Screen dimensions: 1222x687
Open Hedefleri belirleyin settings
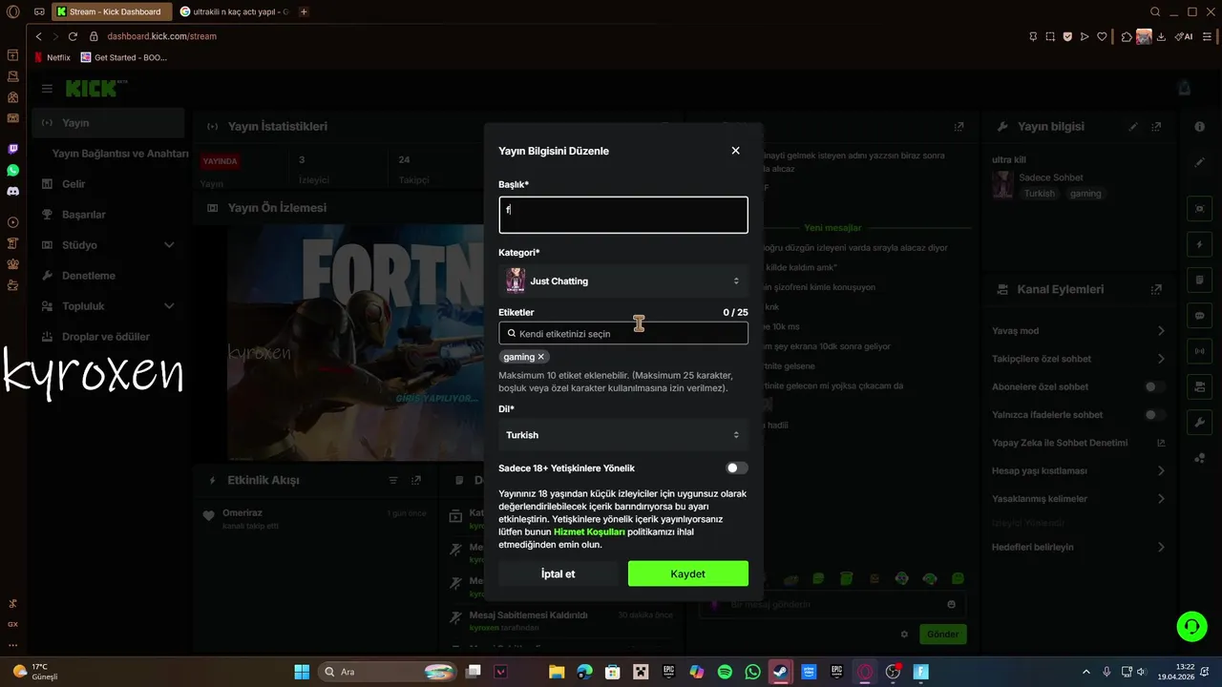(x=1079, y=547)
